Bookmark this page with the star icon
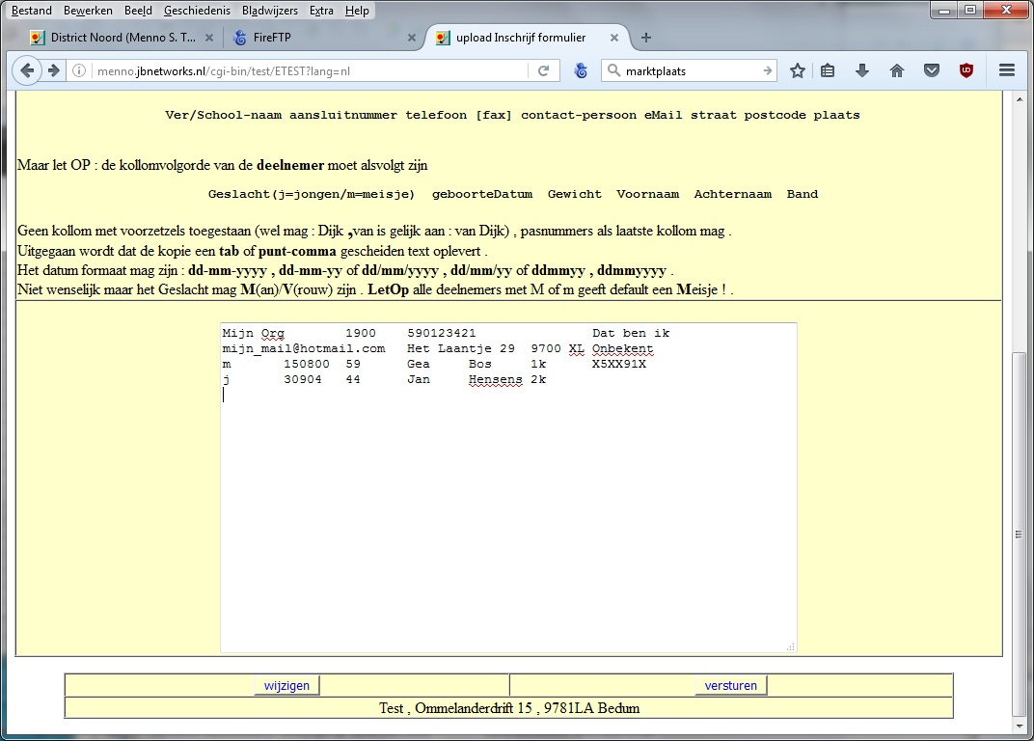1034x741 pixels. click(798, 70)
